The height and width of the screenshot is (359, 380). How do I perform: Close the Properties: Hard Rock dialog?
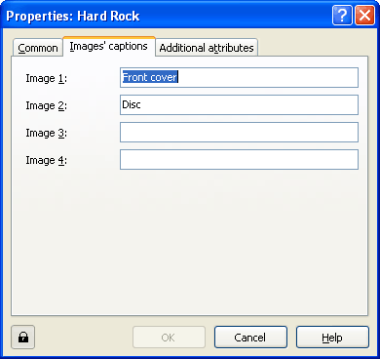click(x=365, y=16)
